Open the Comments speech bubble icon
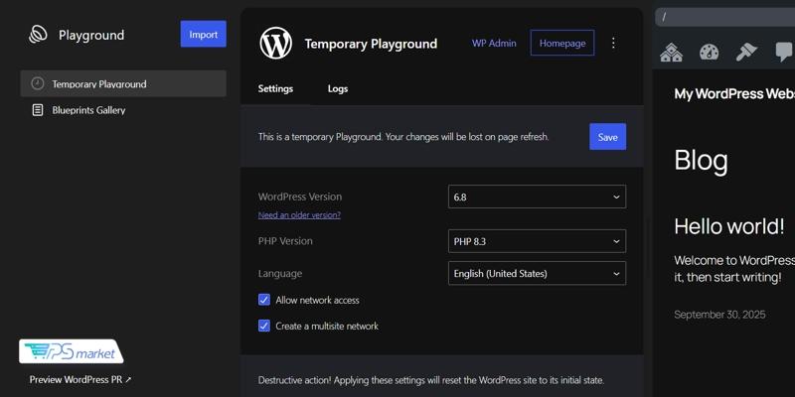This screenshot has height=397, width=795. click(783, 53)
